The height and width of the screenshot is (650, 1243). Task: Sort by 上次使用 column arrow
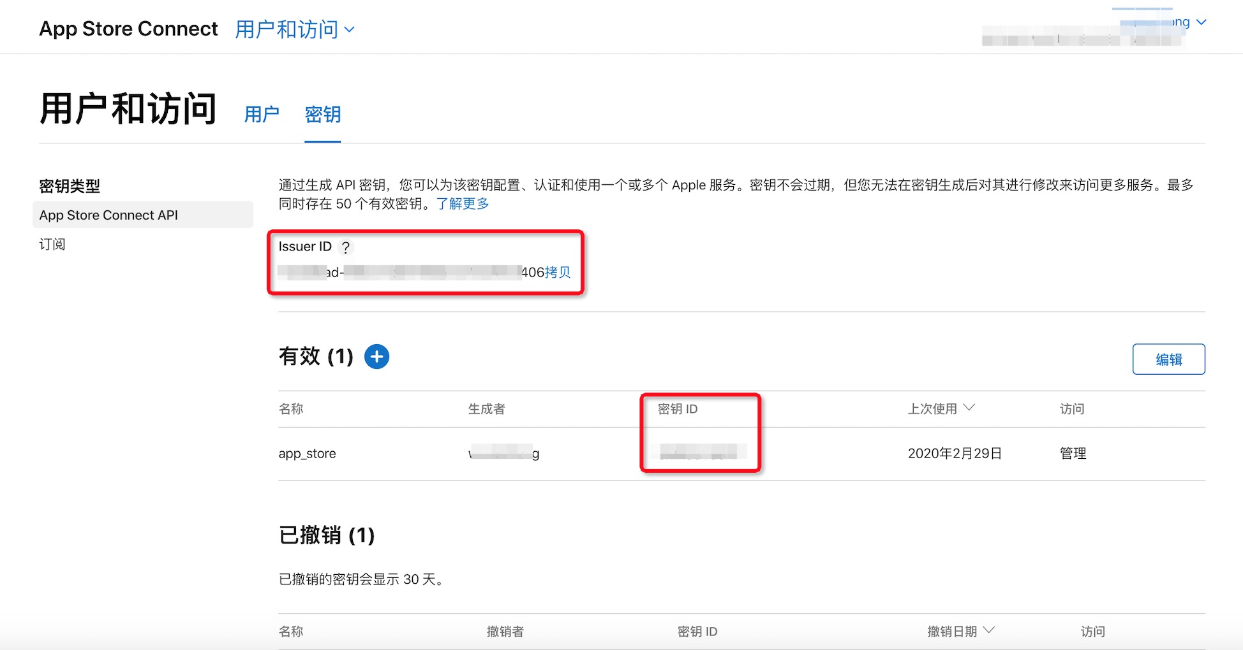pos(969,408)
